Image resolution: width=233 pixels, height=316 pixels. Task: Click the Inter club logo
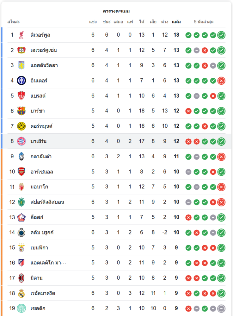click(x=21, y=81)
